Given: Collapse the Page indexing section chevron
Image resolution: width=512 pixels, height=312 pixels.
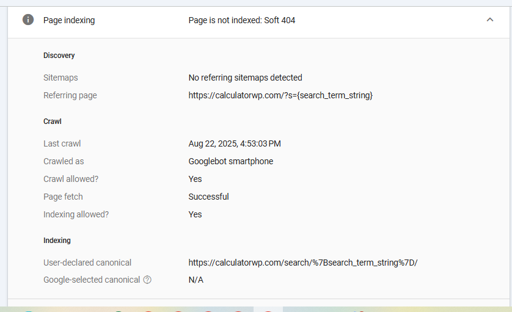Looking at the screenshot, I should coord(490,20).
